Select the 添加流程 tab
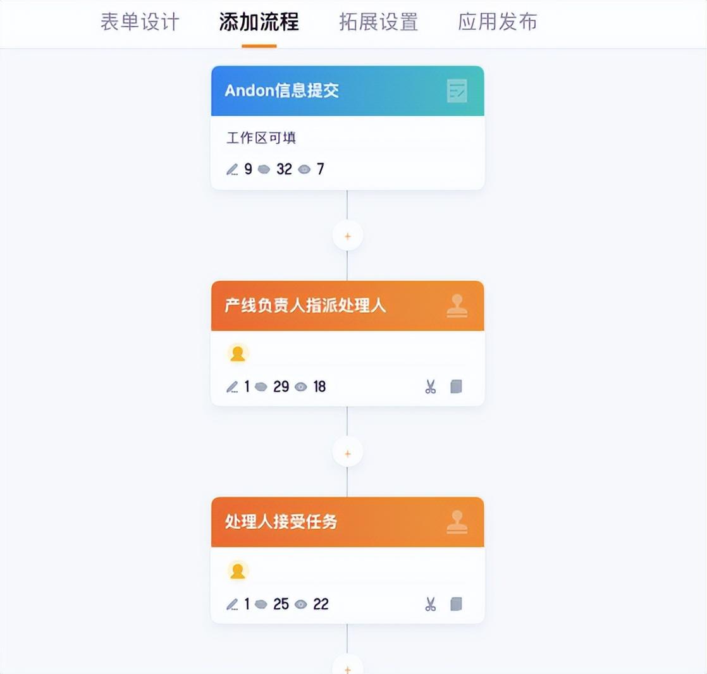The image size is (707, 674). click(259, 21)
